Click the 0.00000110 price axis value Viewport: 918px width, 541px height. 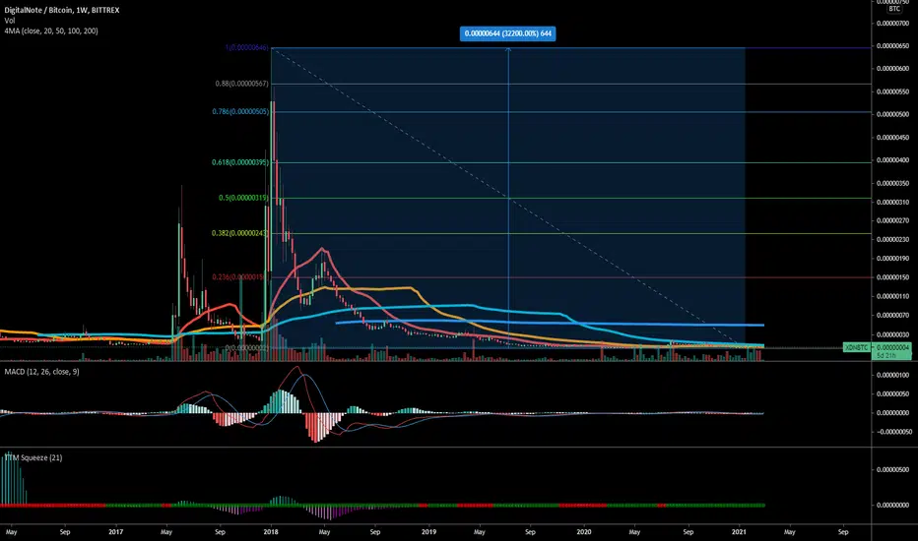tap(892, 296)
